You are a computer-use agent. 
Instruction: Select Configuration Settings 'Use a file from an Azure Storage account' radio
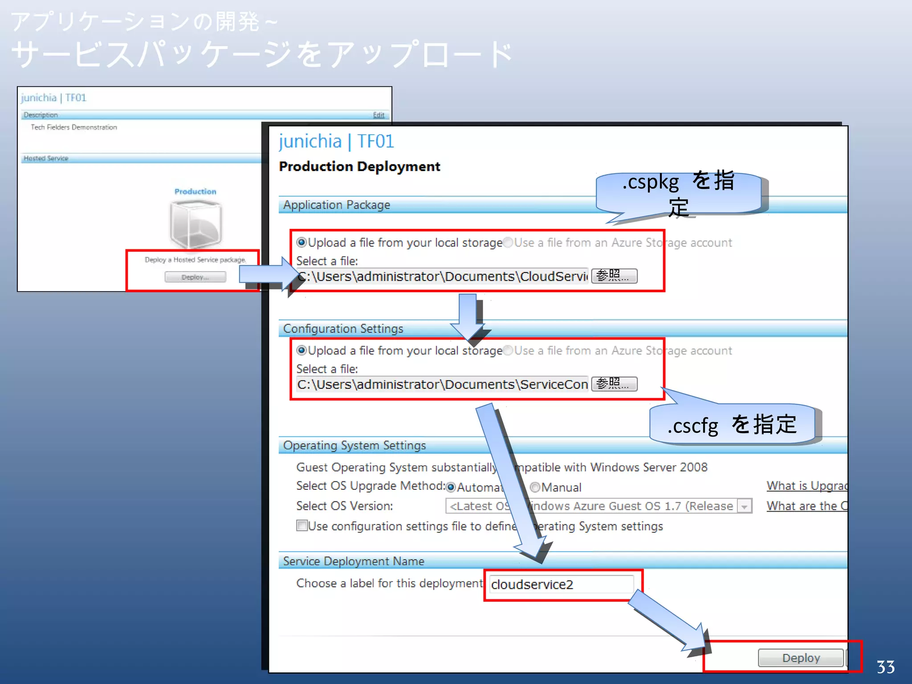tap(508, 350)
